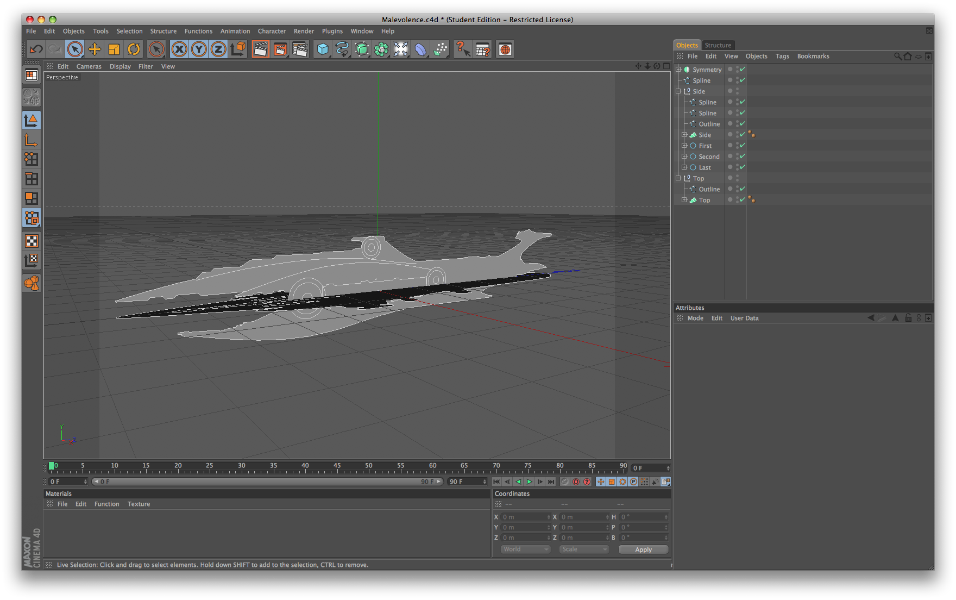
Task: Toggle the X-axis lock
Action: 179,49
